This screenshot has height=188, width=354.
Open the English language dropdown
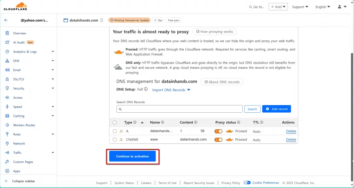(x=323, y=7)
